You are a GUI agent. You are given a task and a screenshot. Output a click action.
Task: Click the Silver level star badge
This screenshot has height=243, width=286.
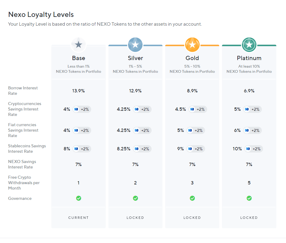pos(135,45)
